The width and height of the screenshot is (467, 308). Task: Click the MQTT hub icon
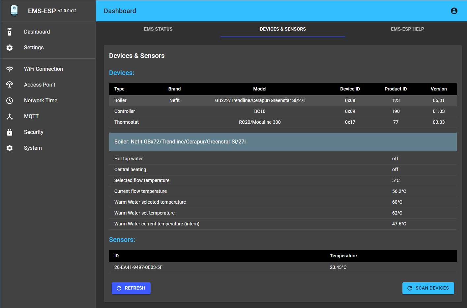[x=10, y=116]
